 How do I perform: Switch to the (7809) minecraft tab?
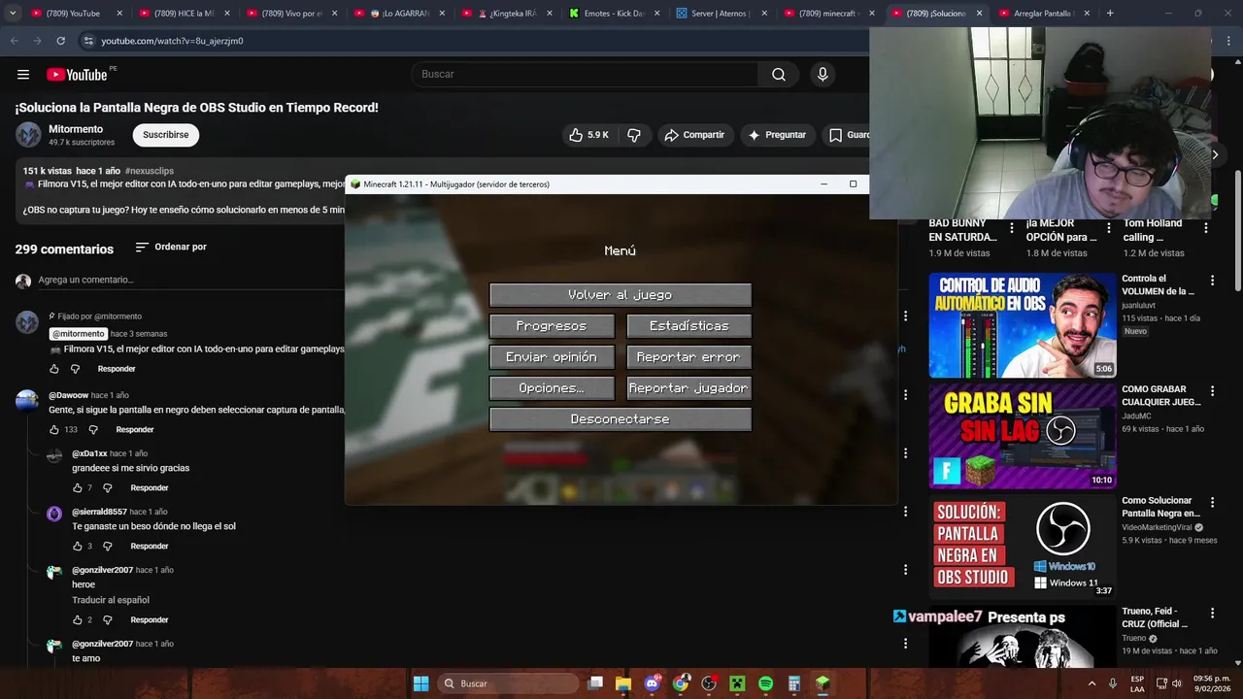coord(827,14)
